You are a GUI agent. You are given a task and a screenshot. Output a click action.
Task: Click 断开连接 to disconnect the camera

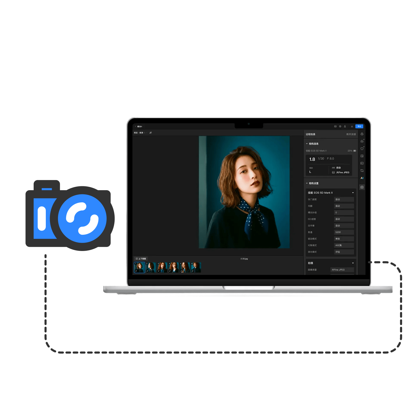point(351,134)
